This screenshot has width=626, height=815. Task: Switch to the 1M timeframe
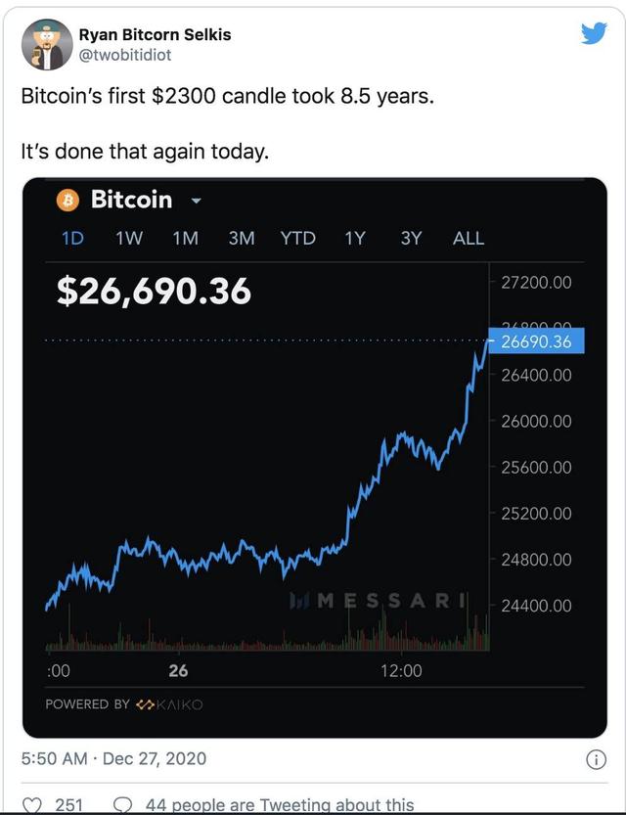(x=185, y=238)
